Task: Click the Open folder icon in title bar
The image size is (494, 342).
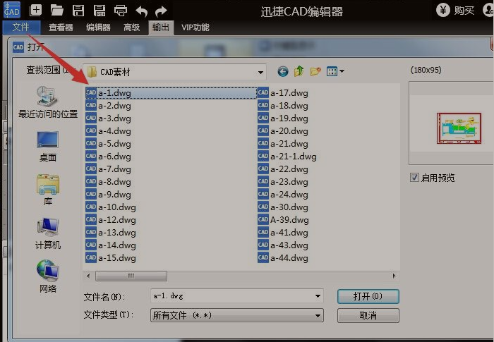Action: tap(56, 11)
